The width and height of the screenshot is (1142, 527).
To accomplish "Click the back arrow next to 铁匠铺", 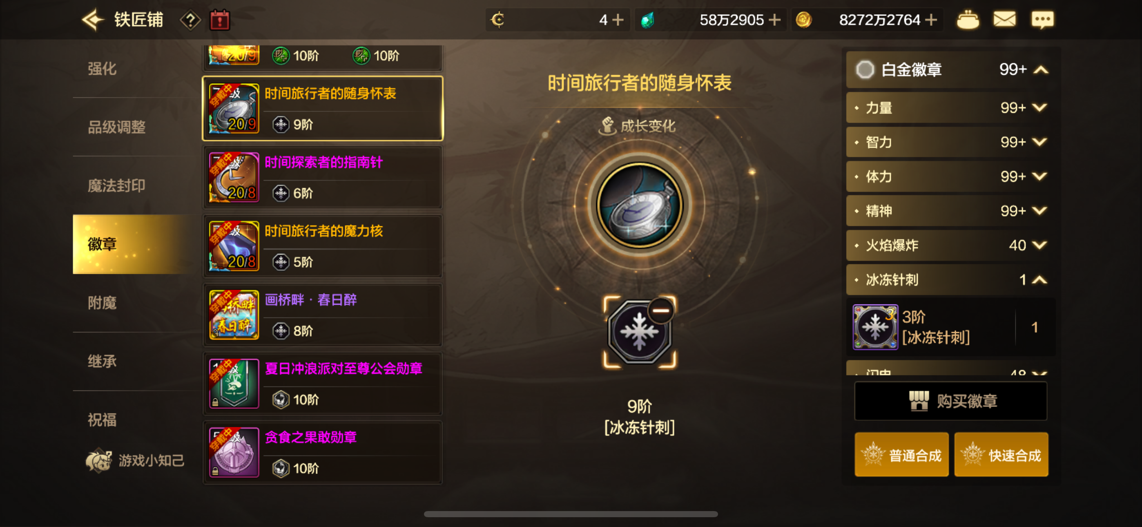I will click(92, 20).
